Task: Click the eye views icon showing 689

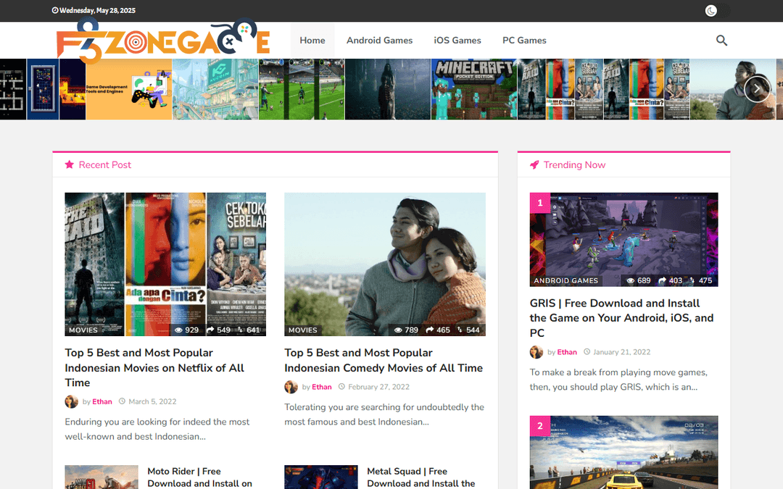Action: pyautogui.click(x=631, y=280)
